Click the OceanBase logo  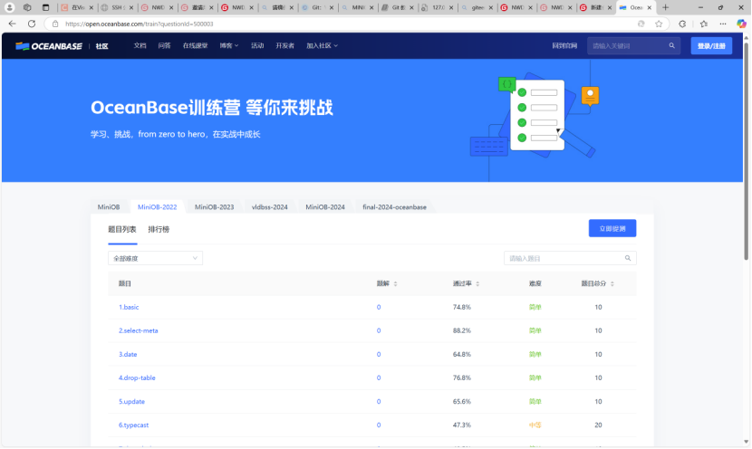(48, 46)
